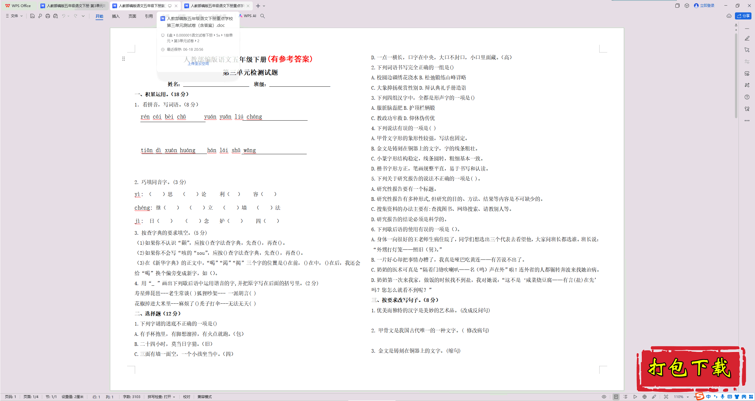Switch to the 重点学校 document tab
Image resolution: width=755 pixels, height=401 pixels.
(217, 6)
